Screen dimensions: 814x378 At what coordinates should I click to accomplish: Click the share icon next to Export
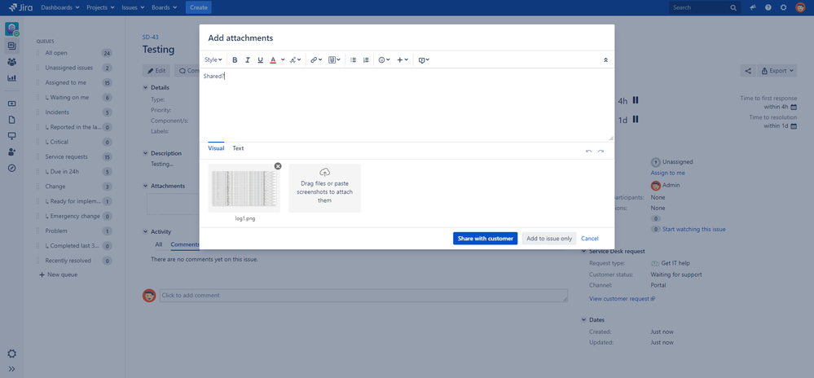pos(747,71)
